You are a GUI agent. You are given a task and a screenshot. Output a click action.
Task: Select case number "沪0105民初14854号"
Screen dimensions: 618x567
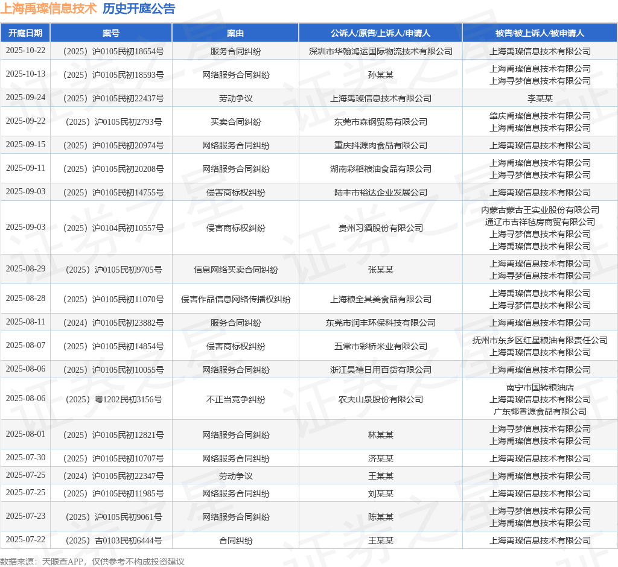(128, 346)
